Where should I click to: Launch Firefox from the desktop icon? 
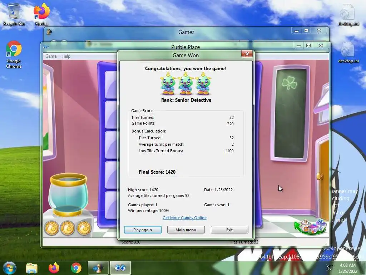(41, 14)
